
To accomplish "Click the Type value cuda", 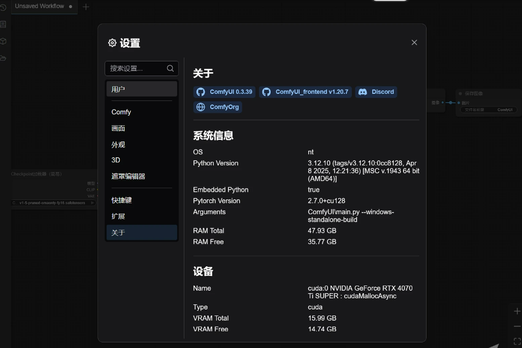I will tap(315, 307).
